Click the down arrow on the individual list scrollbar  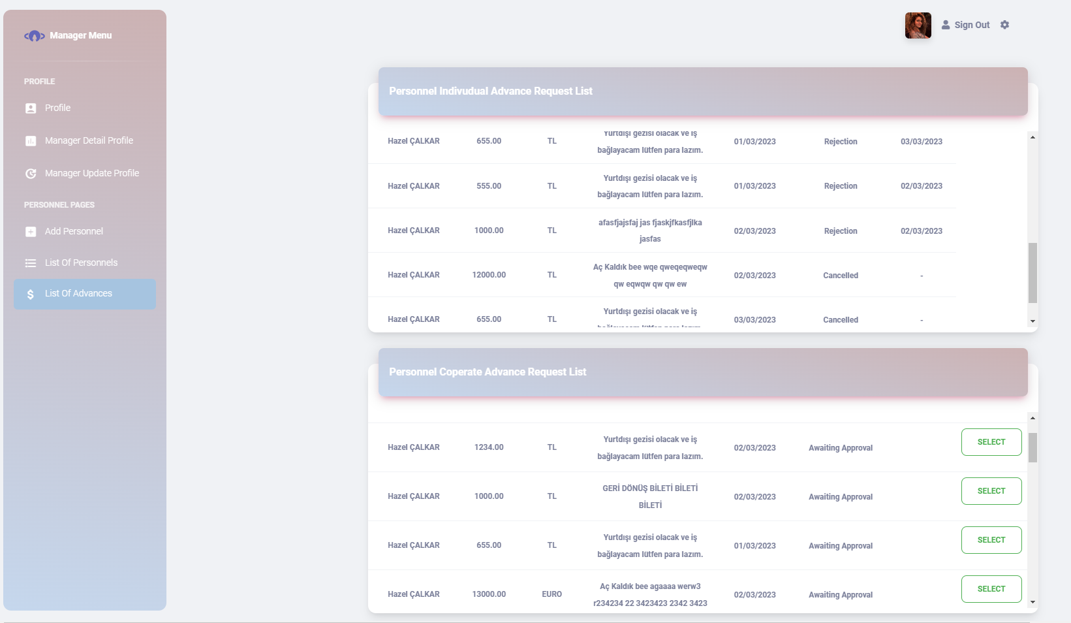click(x=1032, y=321)
